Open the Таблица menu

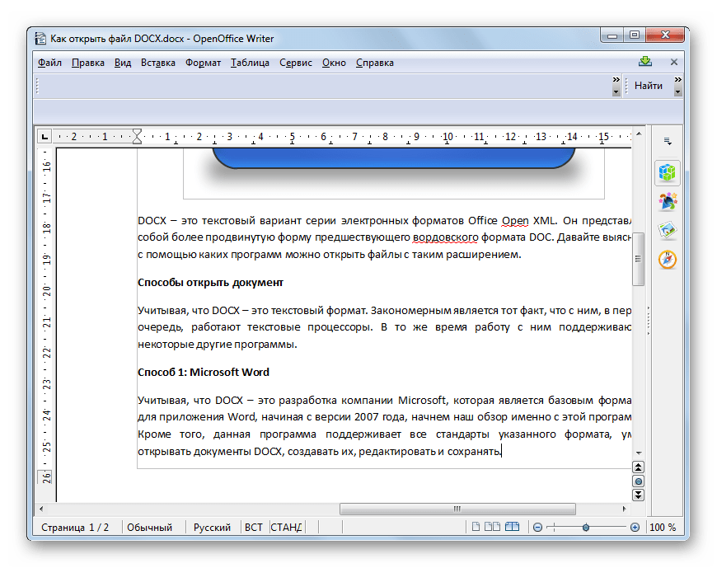(250, 63)
